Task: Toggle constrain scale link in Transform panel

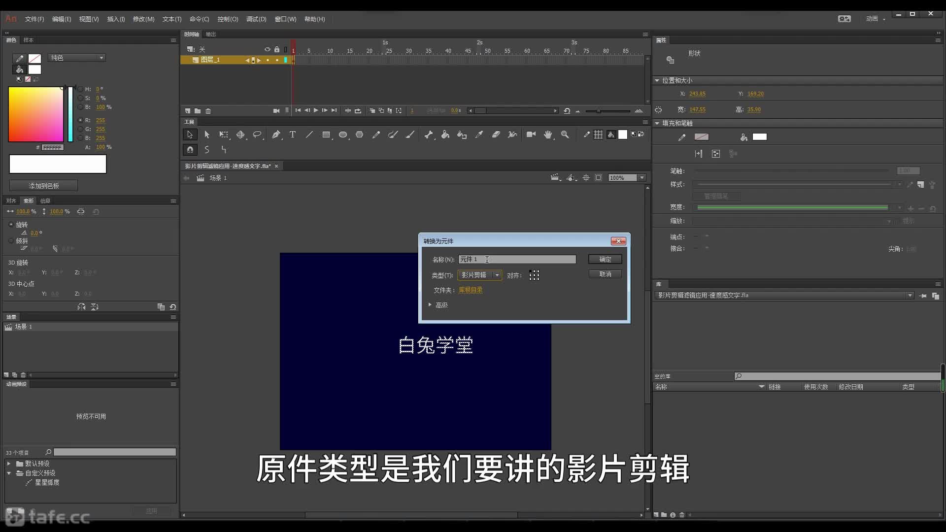Action: coord(81,211)
